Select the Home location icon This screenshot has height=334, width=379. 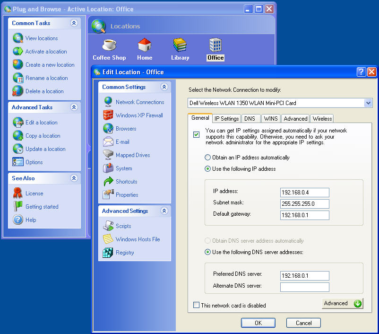(145, 45)
